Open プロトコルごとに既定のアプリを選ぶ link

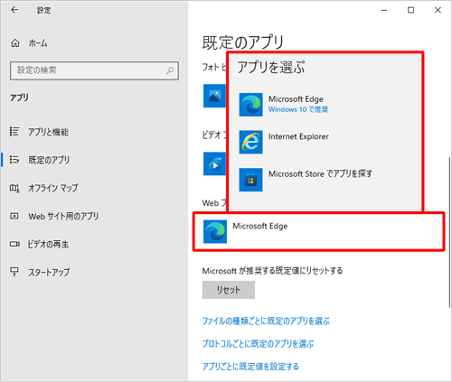pos(258,344)
